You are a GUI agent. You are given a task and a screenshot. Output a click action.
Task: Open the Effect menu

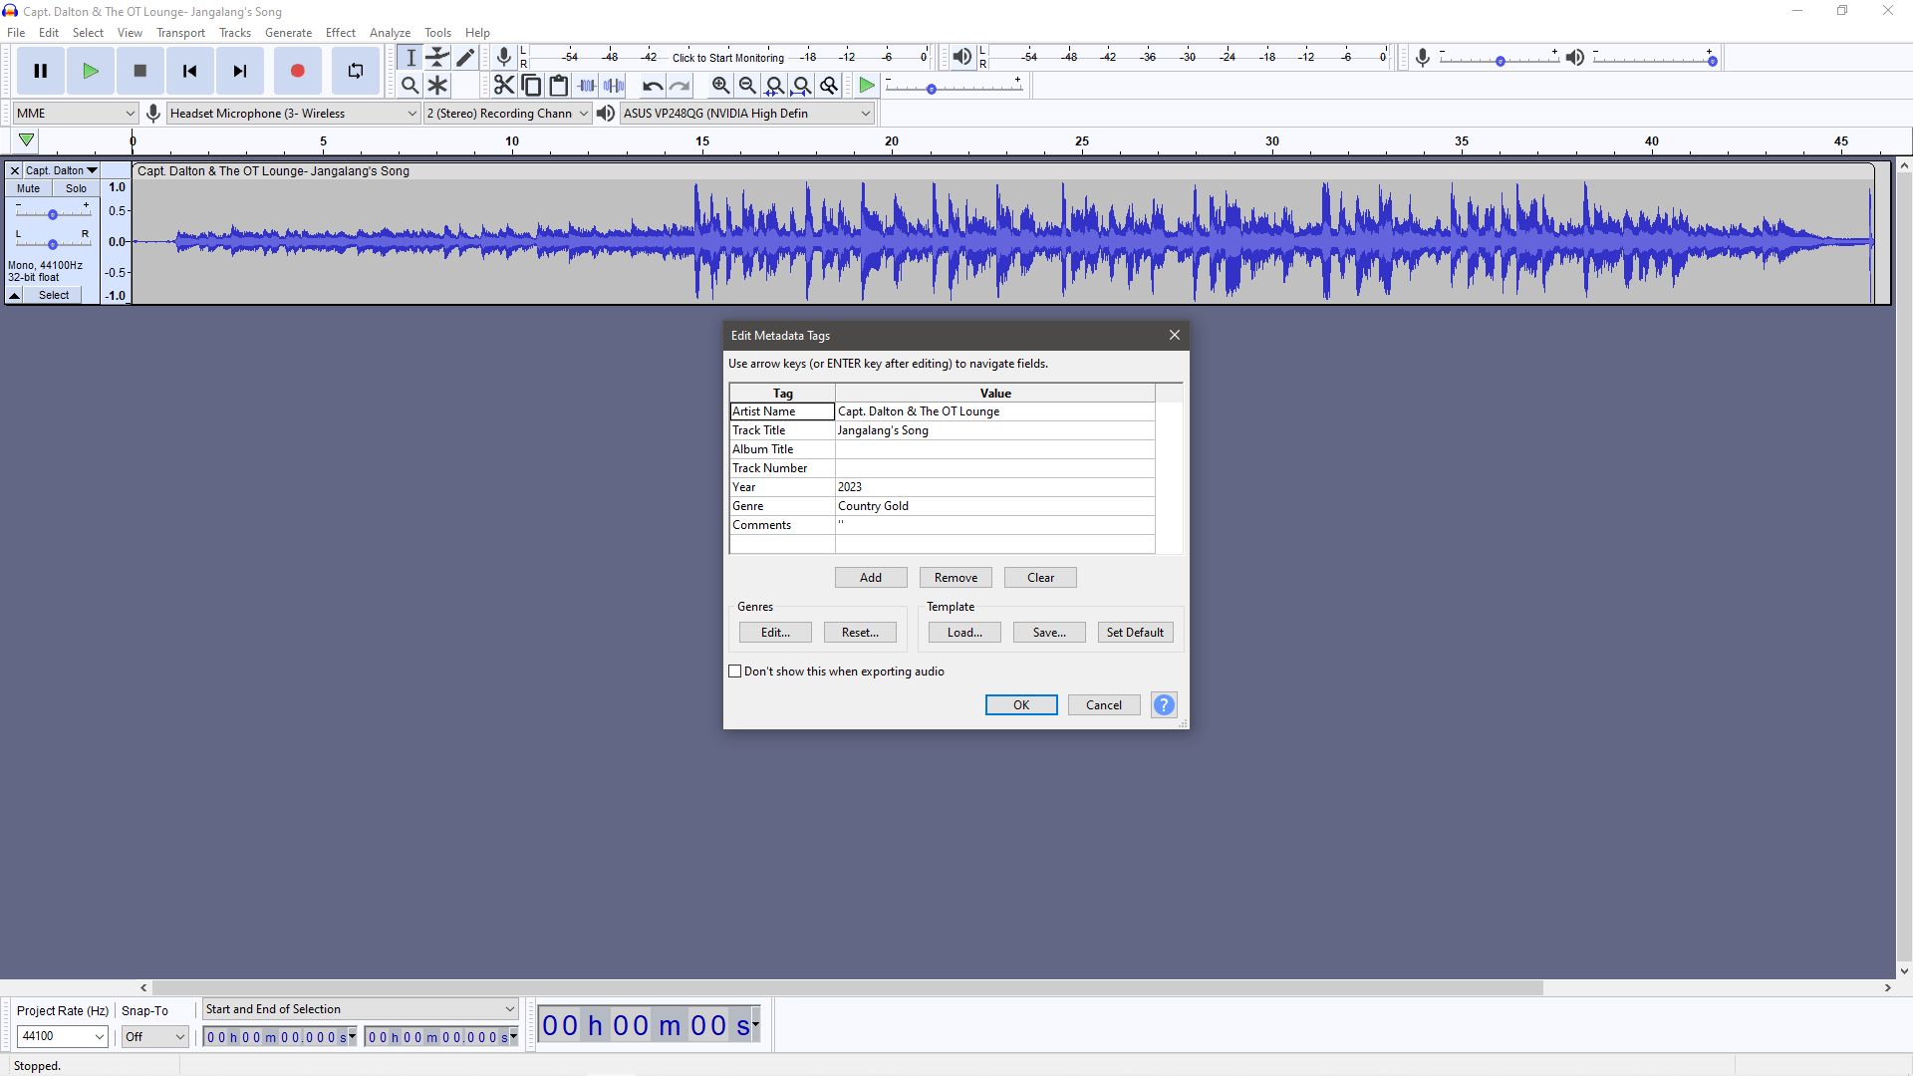point(340,33)
